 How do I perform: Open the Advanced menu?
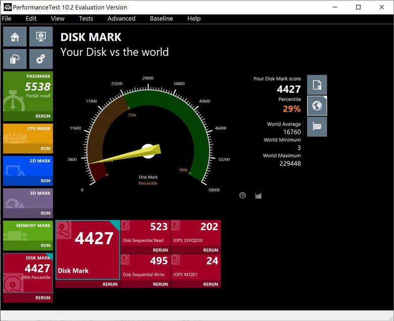tap(121, 19)
